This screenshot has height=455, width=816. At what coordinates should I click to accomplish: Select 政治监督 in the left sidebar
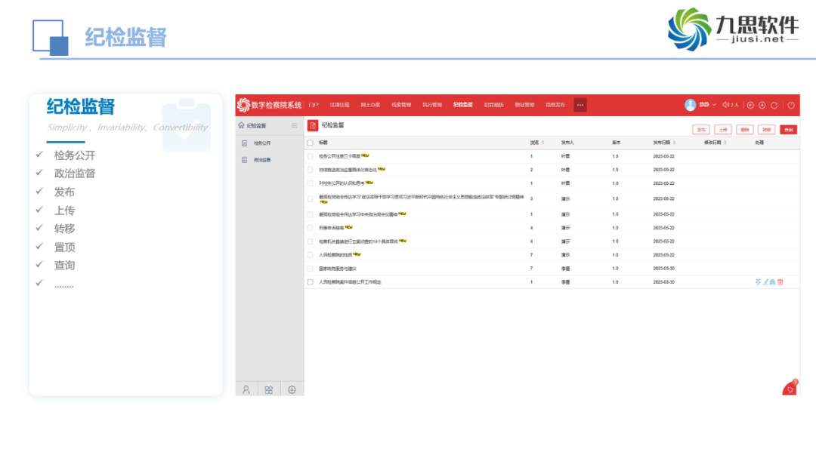click(262, 160)
